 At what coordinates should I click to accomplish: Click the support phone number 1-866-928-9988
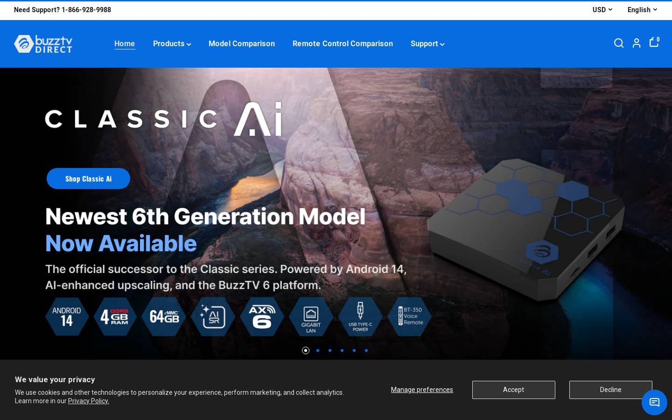click(x=86, y=10)
